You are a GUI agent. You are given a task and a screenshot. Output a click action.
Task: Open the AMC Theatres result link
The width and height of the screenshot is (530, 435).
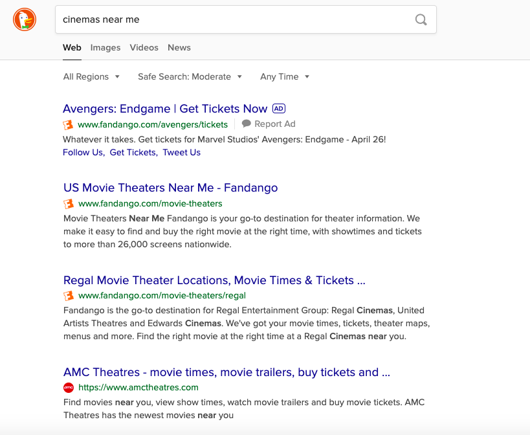pos(226,372)
